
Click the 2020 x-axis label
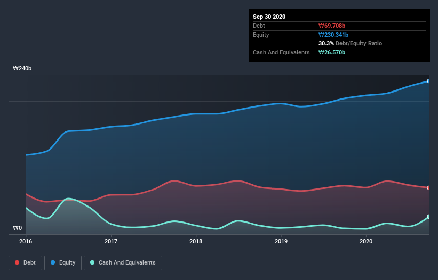tap(366, 241)
